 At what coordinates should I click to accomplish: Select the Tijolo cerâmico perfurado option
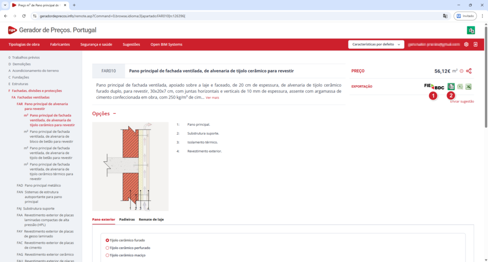click(107, 248)
